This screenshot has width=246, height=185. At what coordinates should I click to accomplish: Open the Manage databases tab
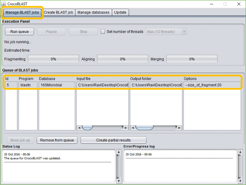coord(93,12)
